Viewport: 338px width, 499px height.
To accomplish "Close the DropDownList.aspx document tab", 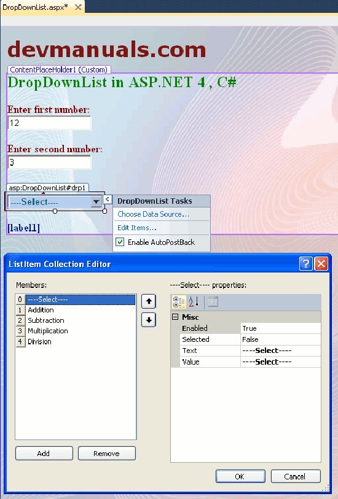I will click(78, 7).
